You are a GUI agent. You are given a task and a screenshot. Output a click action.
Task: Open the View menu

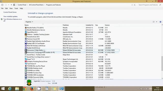tap(11, 8)
